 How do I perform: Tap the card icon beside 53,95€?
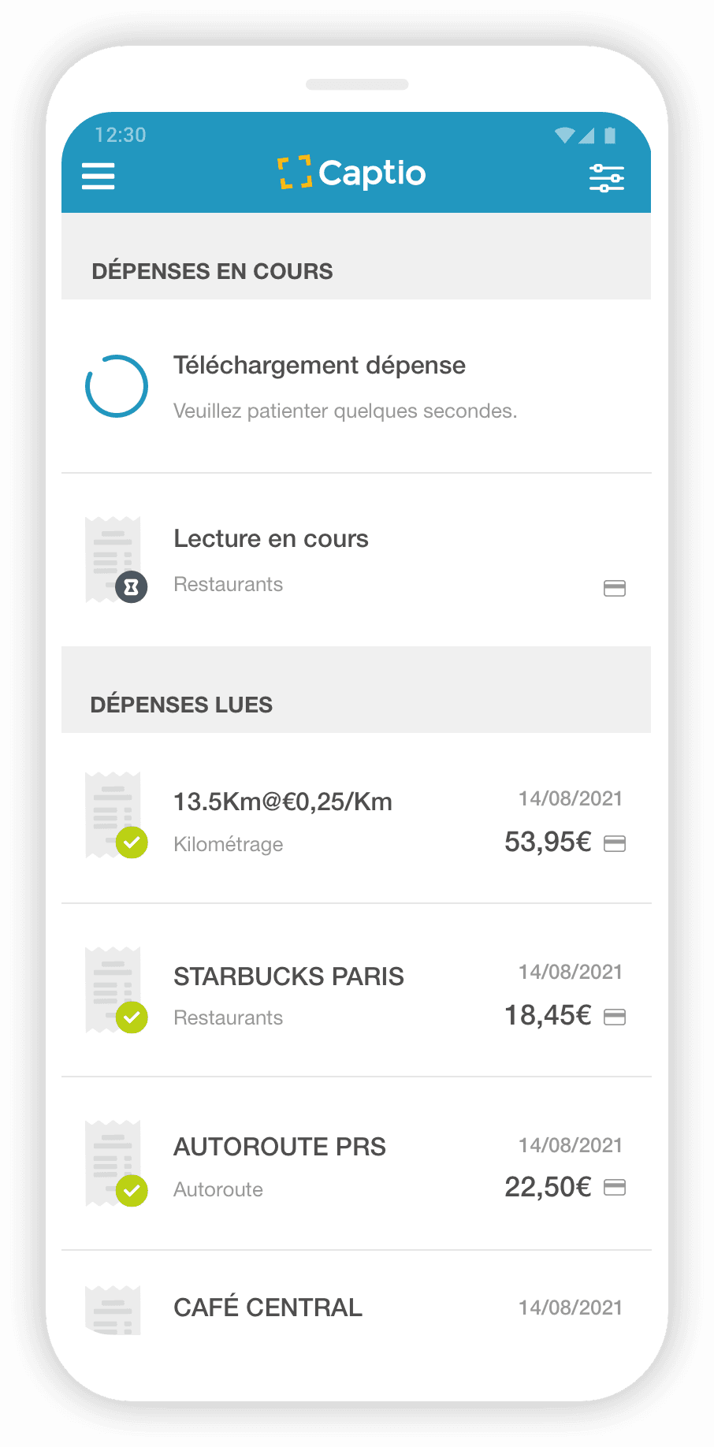click(615, 844)
